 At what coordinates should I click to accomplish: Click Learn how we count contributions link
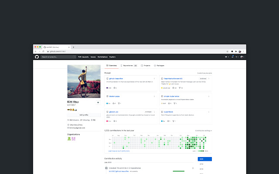pos(119,151)
